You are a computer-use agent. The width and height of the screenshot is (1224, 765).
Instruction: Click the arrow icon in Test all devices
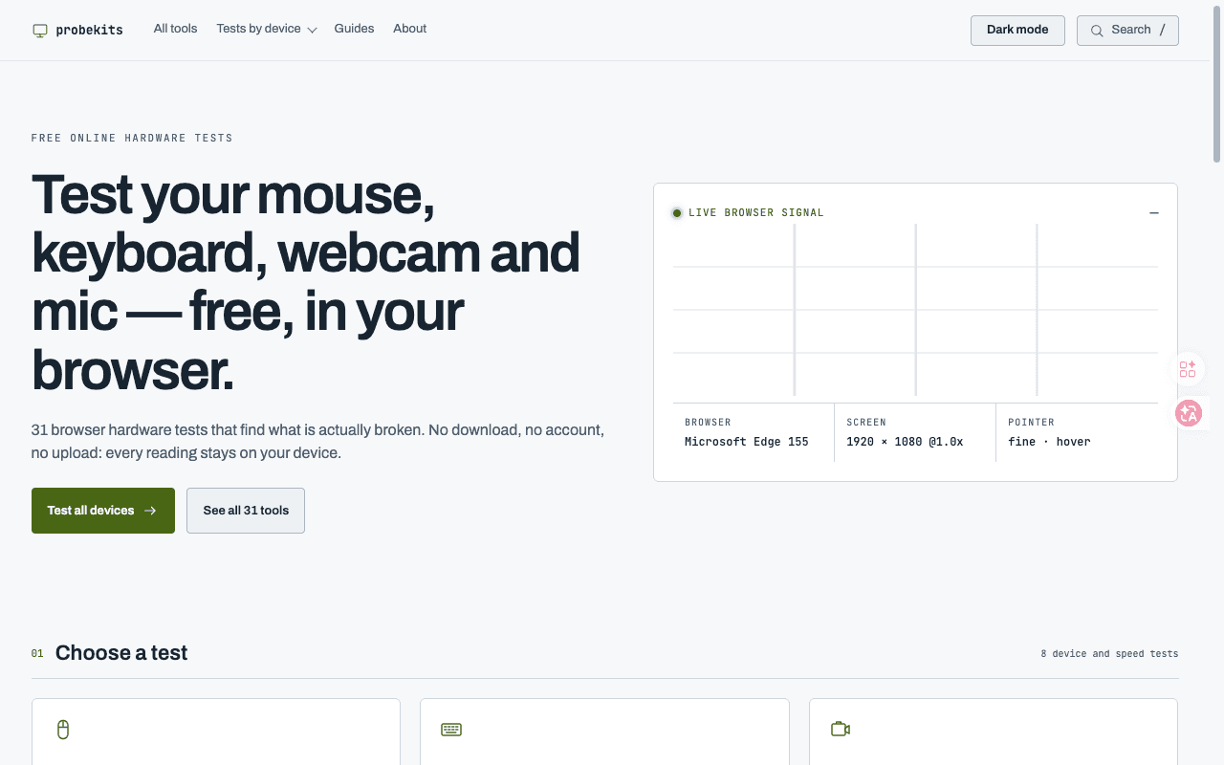(150, 511)
